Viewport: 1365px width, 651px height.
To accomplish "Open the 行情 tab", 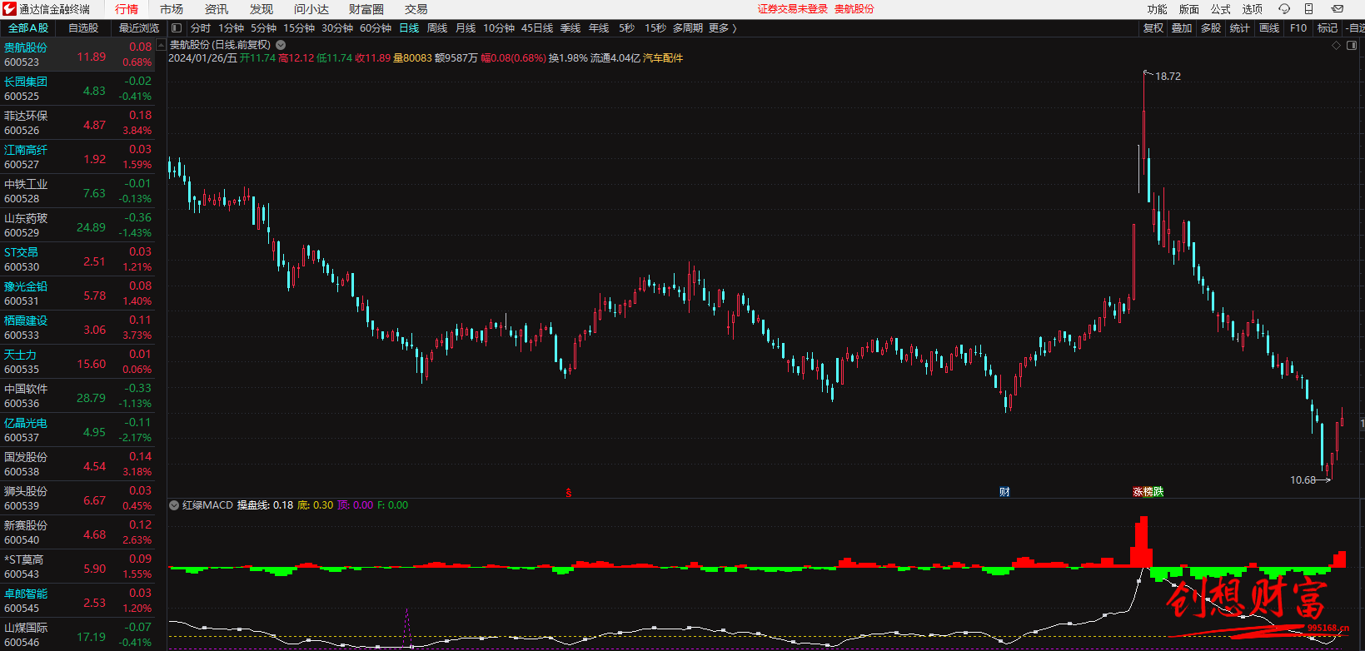I will (x=127, y=9).
